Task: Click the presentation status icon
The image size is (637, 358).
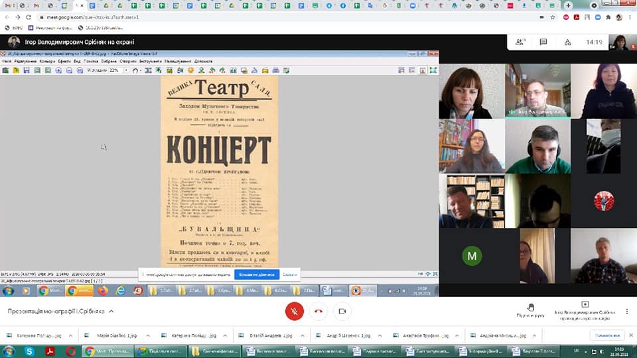Action: click(x=585, y=305)
